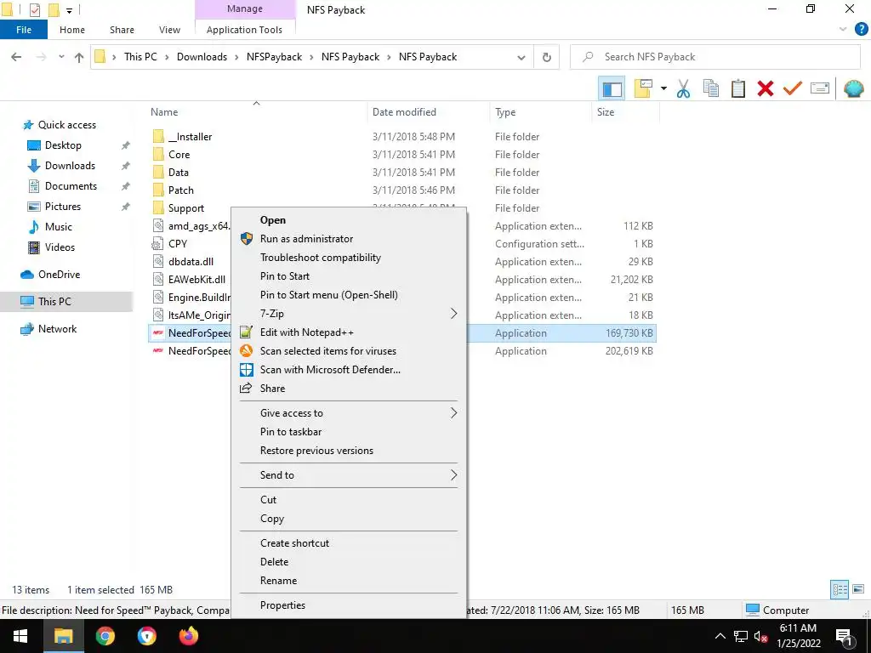The height and width of the screenshot is (653, 871).
Task: Click the Search NFS Payback field
Action: pos(714,57)
